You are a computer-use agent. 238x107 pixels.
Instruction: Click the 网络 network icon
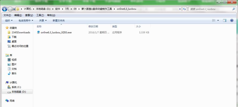[x=7, y=101]
